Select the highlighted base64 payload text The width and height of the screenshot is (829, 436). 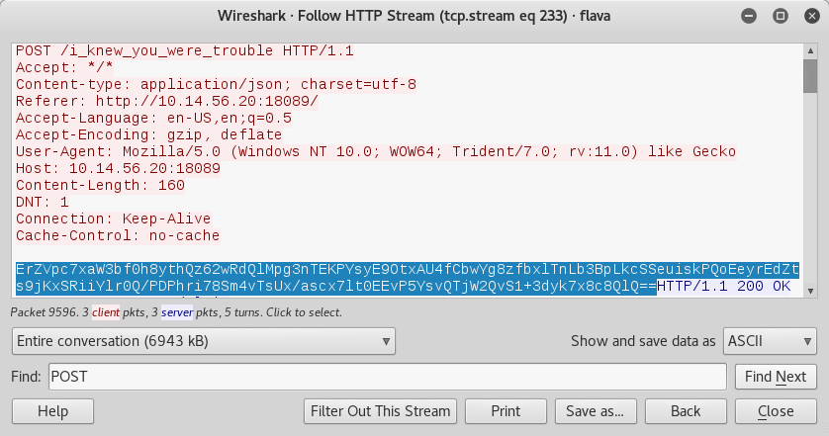408,278
